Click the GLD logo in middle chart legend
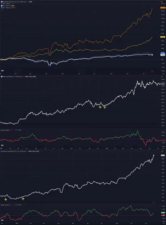166x225 pixels. 2,77
